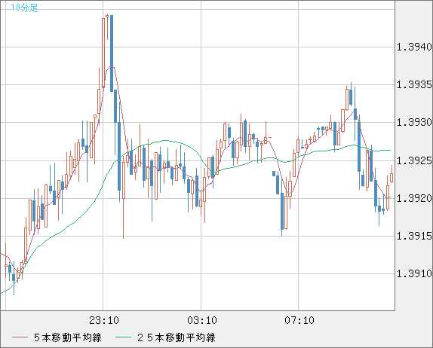Click the 07:10 time axis label

pyautogui.click(x=299, y=320)
